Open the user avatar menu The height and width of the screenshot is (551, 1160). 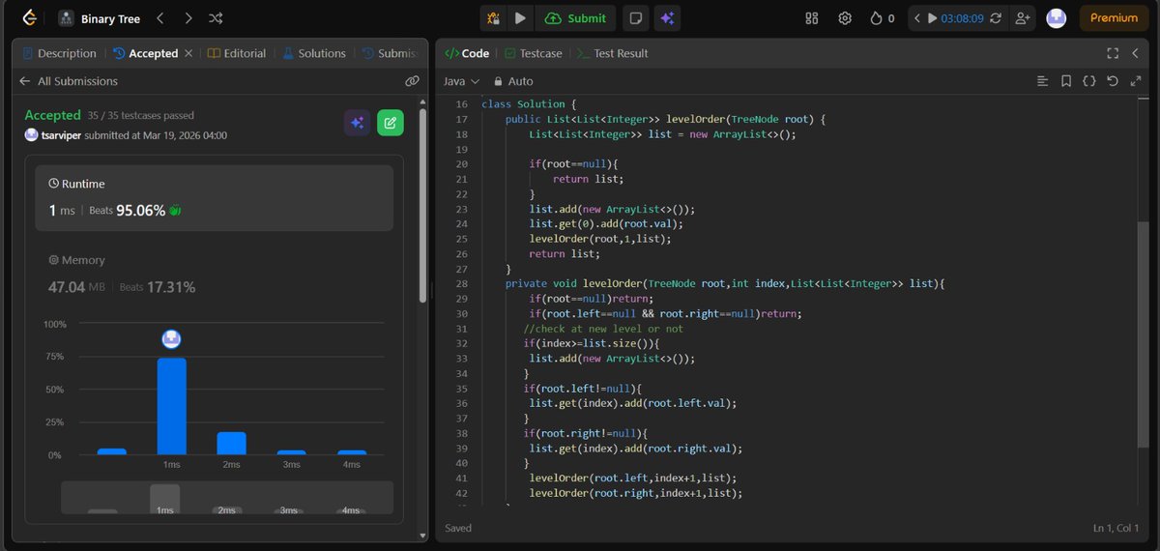click(1057, 17)
